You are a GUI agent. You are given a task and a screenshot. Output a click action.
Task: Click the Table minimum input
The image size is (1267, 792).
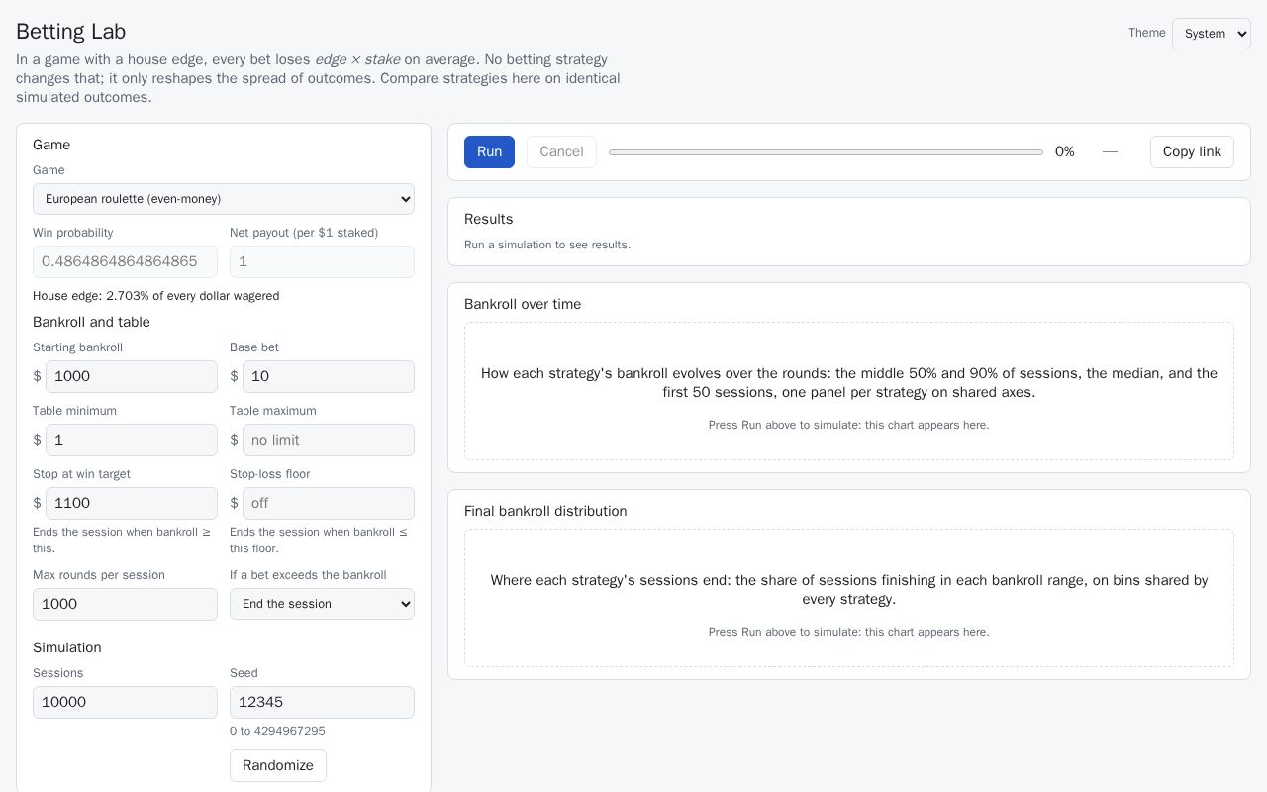pos(132,440)
